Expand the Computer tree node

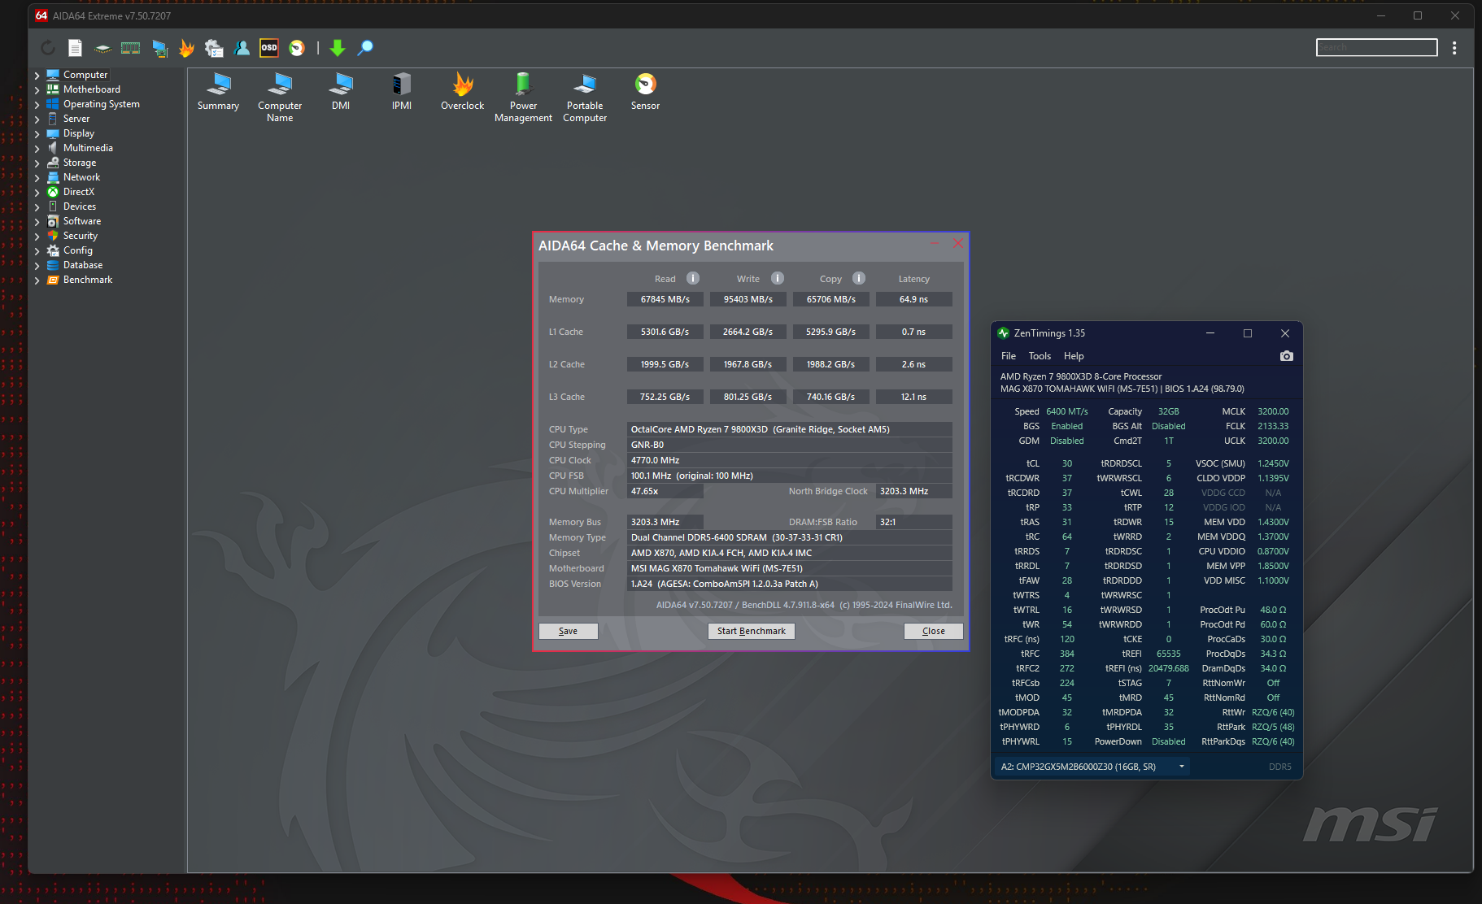click(x=37, y=76)
